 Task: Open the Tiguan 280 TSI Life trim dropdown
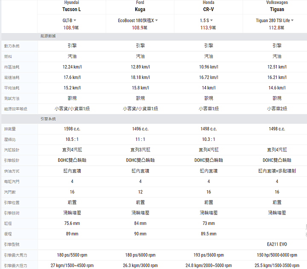[275, 20]
